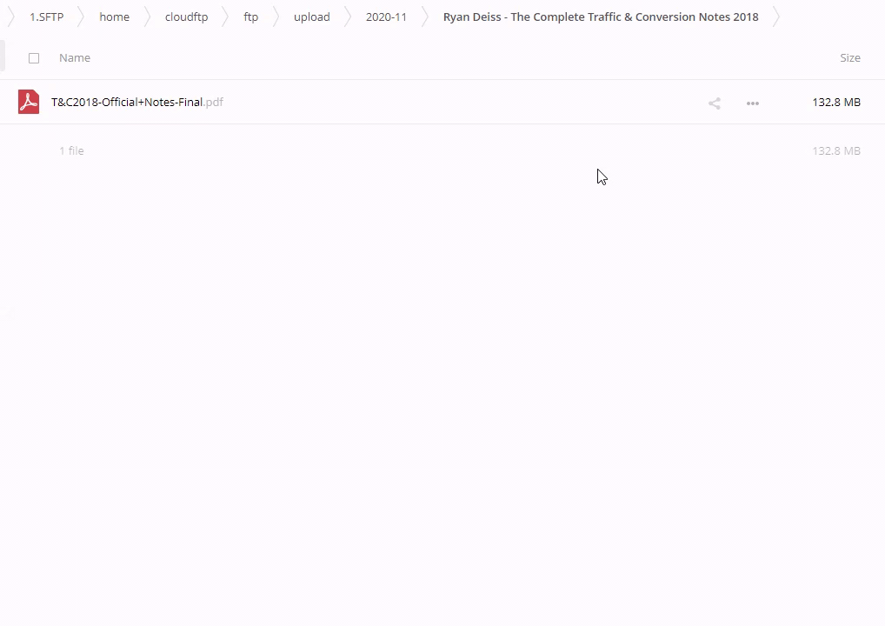Viewport: 885px width, 626px height.
Task: Click the red PDF file icon
Action: point(29,102)
